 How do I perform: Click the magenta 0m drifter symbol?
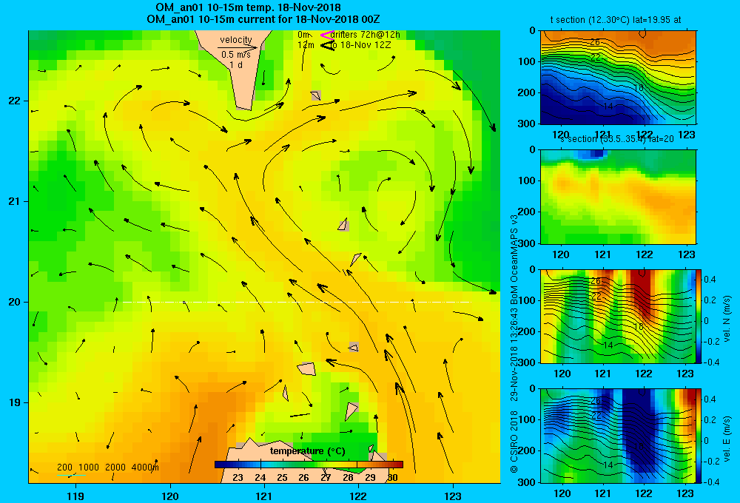[326, 35]
